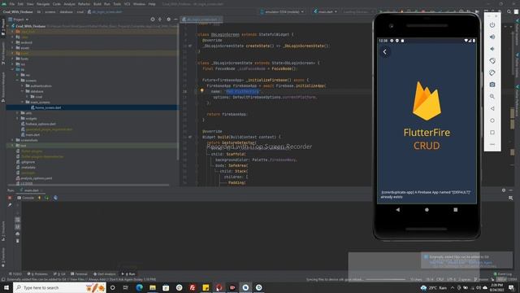520x293 pixels.
Task: Open the Navigate menu
Action: coord(43,4)
